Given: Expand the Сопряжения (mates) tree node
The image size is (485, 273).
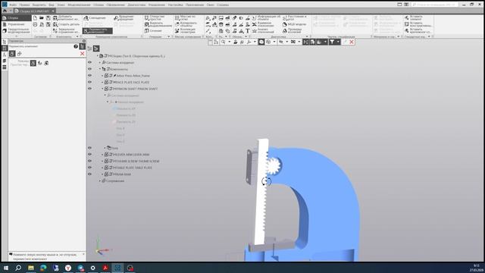Looking at the screenshot, I should (100, 180).
